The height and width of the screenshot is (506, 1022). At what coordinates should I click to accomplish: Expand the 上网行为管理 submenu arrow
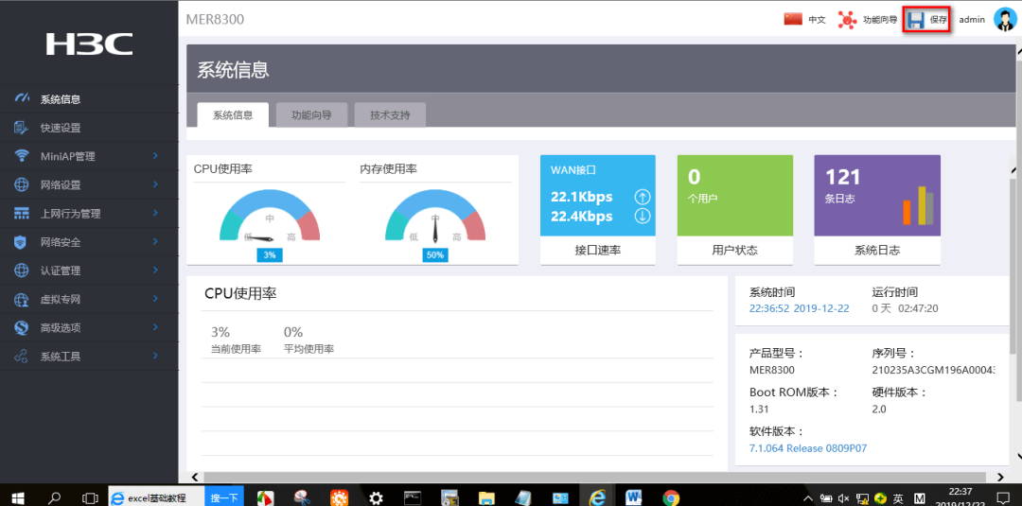pos(156,213)
